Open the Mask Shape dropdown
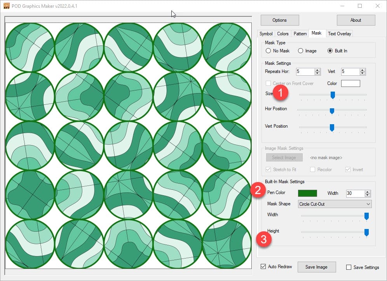 [x=335, y=204]
